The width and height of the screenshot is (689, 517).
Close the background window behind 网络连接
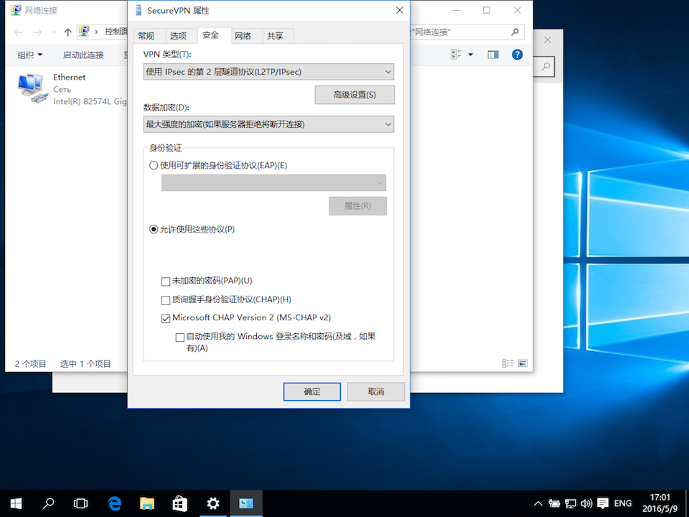click(x=548, y=40)
